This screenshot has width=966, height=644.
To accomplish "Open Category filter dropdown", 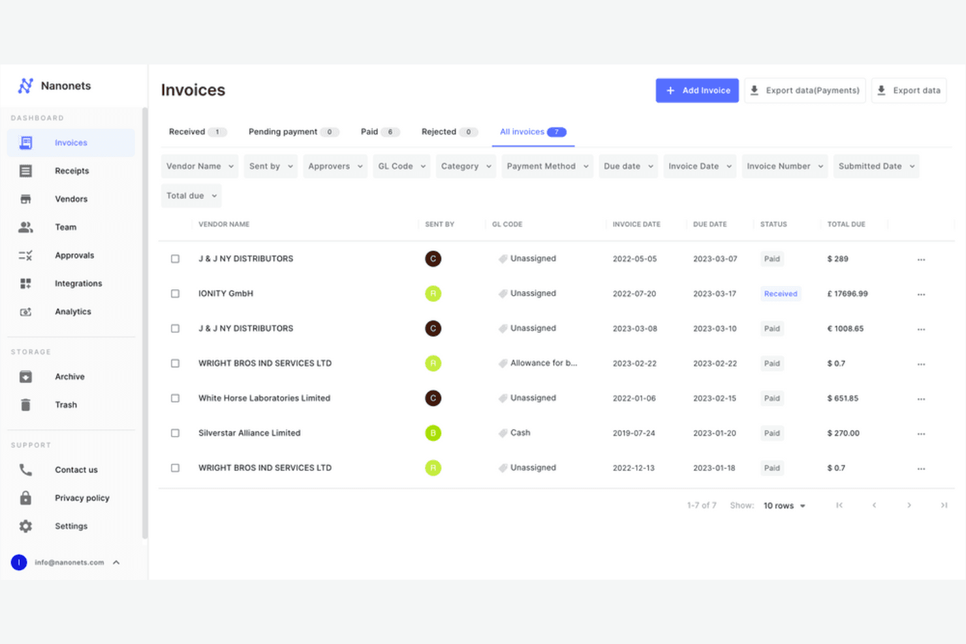I will pyautogui.click(x=466, y=166).
